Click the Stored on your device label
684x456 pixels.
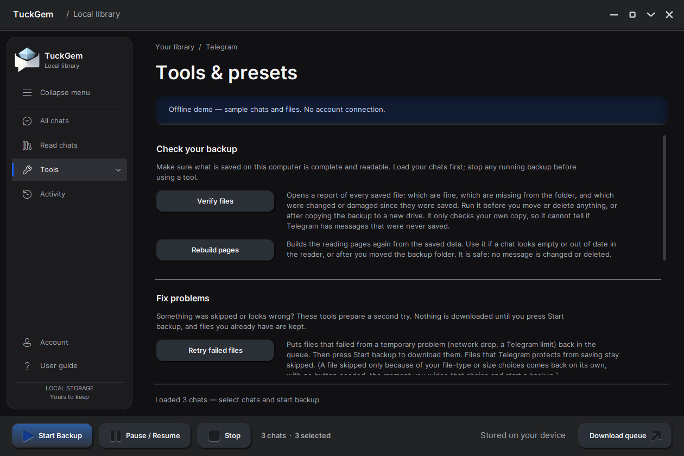pos(523,435)
